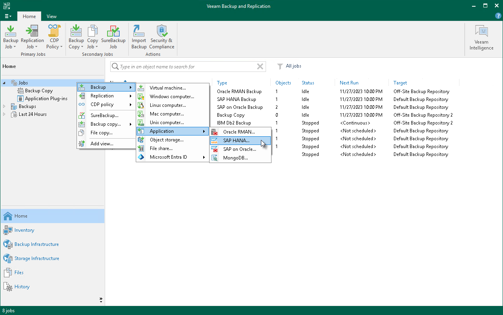Switch to the View ribbon tab
Viewport: 503px width, 315px height.
pyautogui.click(x=51, y=16)
